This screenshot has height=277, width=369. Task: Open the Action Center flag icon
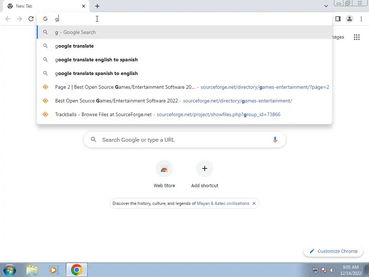point(324,270)
